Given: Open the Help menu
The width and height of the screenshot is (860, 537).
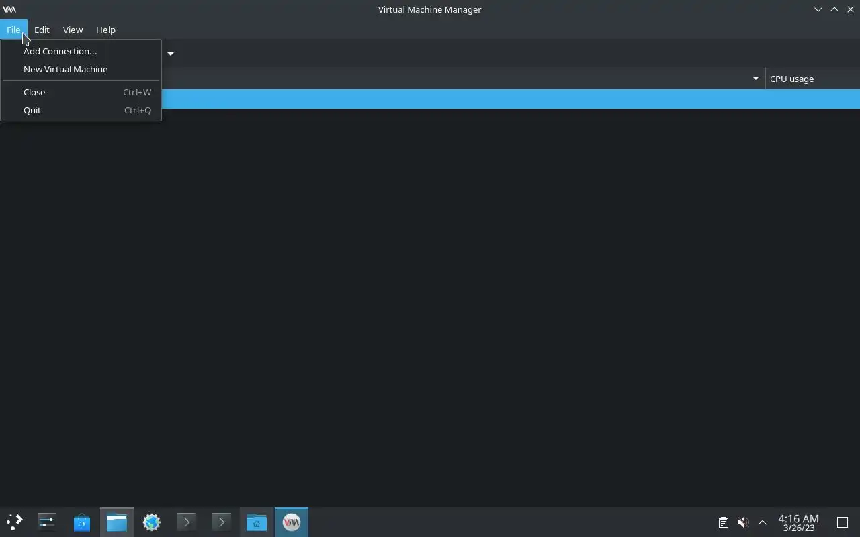Looking at the screenshot, I should pos(105,30).
